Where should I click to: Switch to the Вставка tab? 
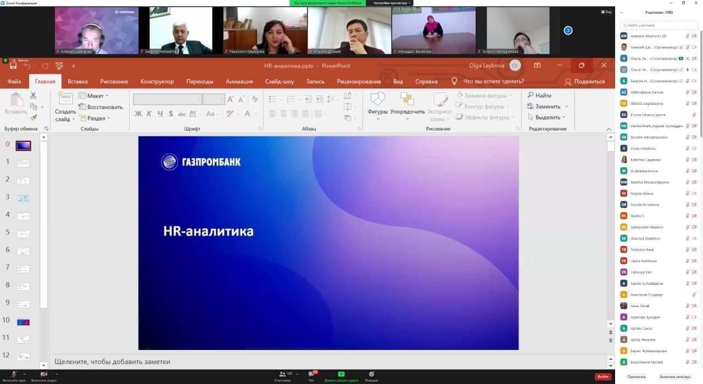coord(77,82)
